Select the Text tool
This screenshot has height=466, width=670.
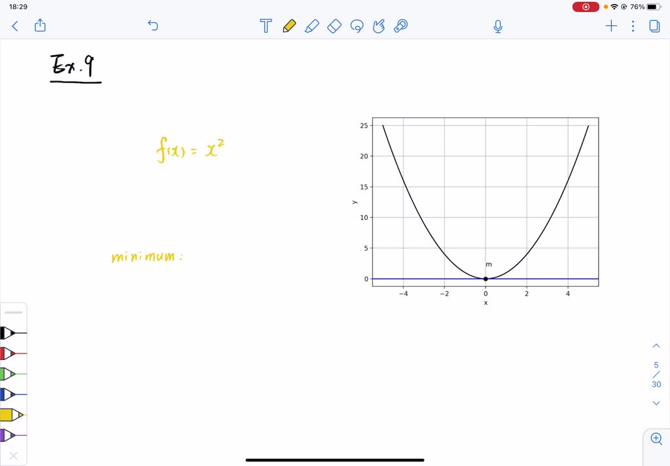click(266, 26)
